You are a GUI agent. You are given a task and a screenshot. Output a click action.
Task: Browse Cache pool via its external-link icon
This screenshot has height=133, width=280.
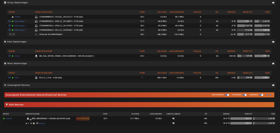click(10, 56)
